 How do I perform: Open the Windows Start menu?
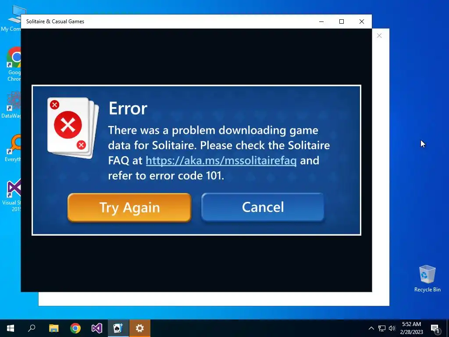click(11, 328)
